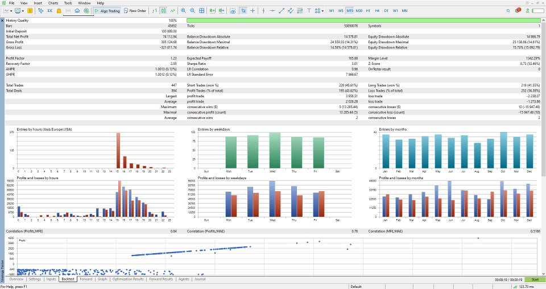Open the MQL5 IDE editor
The width and height of the screenshot is (546, 289).
click(50, 11)
